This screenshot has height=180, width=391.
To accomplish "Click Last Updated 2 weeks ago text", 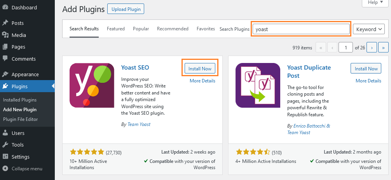I will point(188,152).
